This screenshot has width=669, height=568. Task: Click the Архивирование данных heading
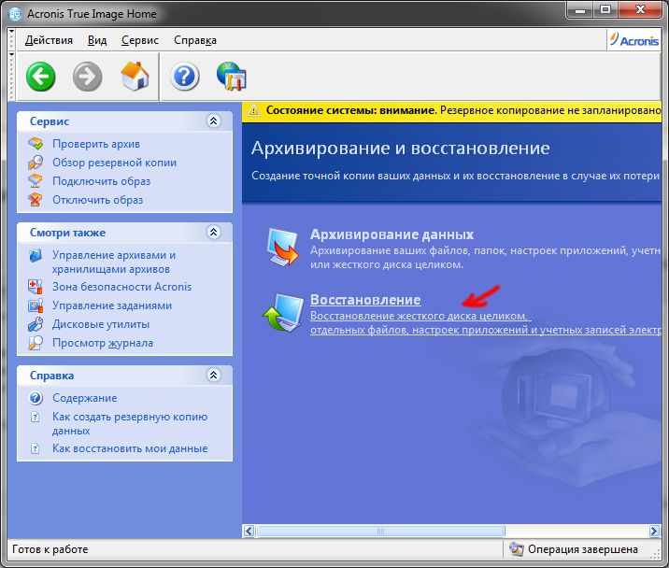tap(392, 234)
